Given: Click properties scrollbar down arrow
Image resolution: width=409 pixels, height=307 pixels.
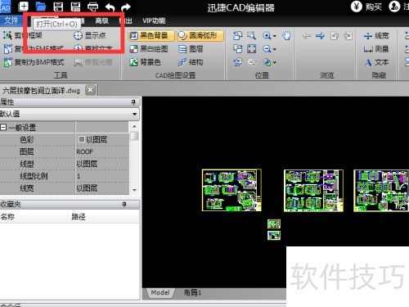Looking at the screenshot, I should point(134,190).
